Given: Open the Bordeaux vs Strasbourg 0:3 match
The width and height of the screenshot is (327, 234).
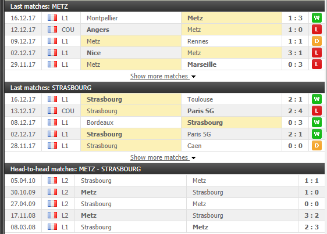Looking at the screenshot, I should [x=165, y=123].
